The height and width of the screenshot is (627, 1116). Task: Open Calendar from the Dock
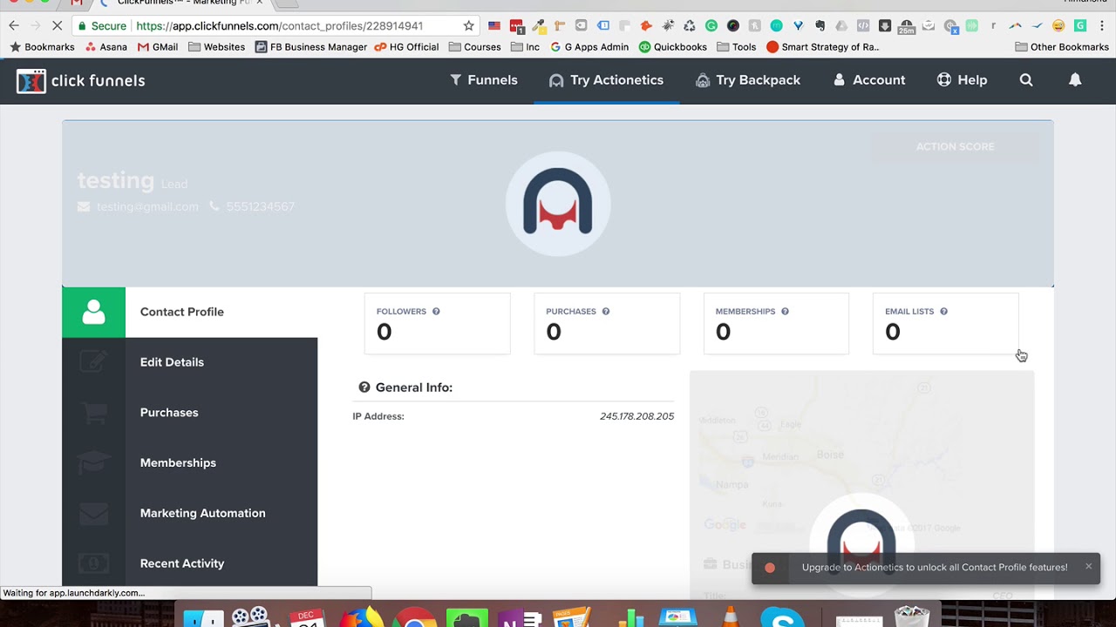click(x=306, y=618)
